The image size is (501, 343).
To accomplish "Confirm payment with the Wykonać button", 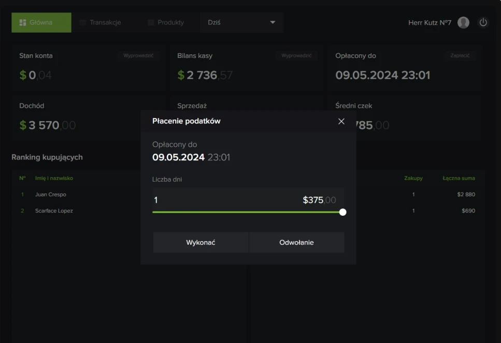I will [x=201, y=242].
